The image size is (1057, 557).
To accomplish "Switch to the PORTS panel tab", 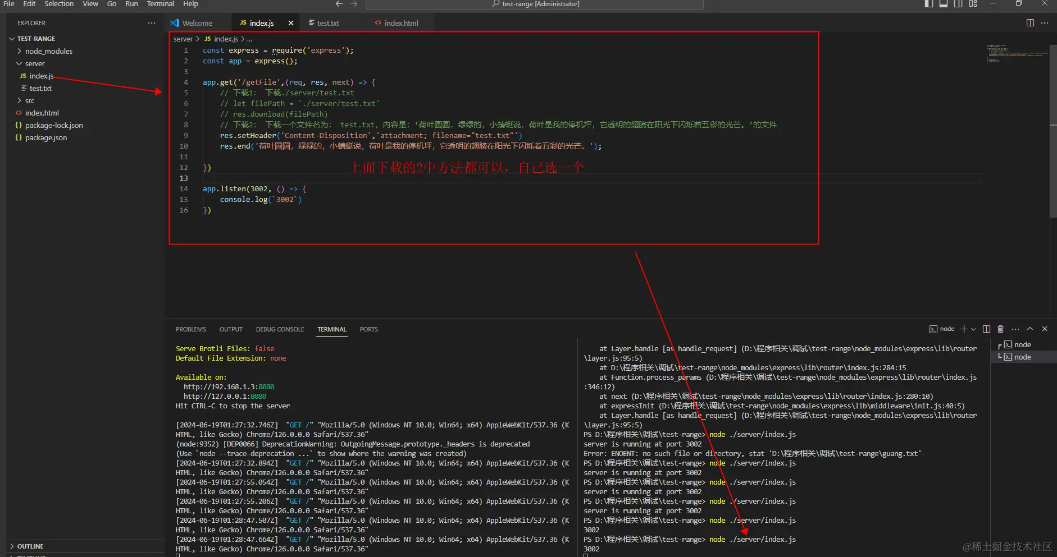I will 368,329.
